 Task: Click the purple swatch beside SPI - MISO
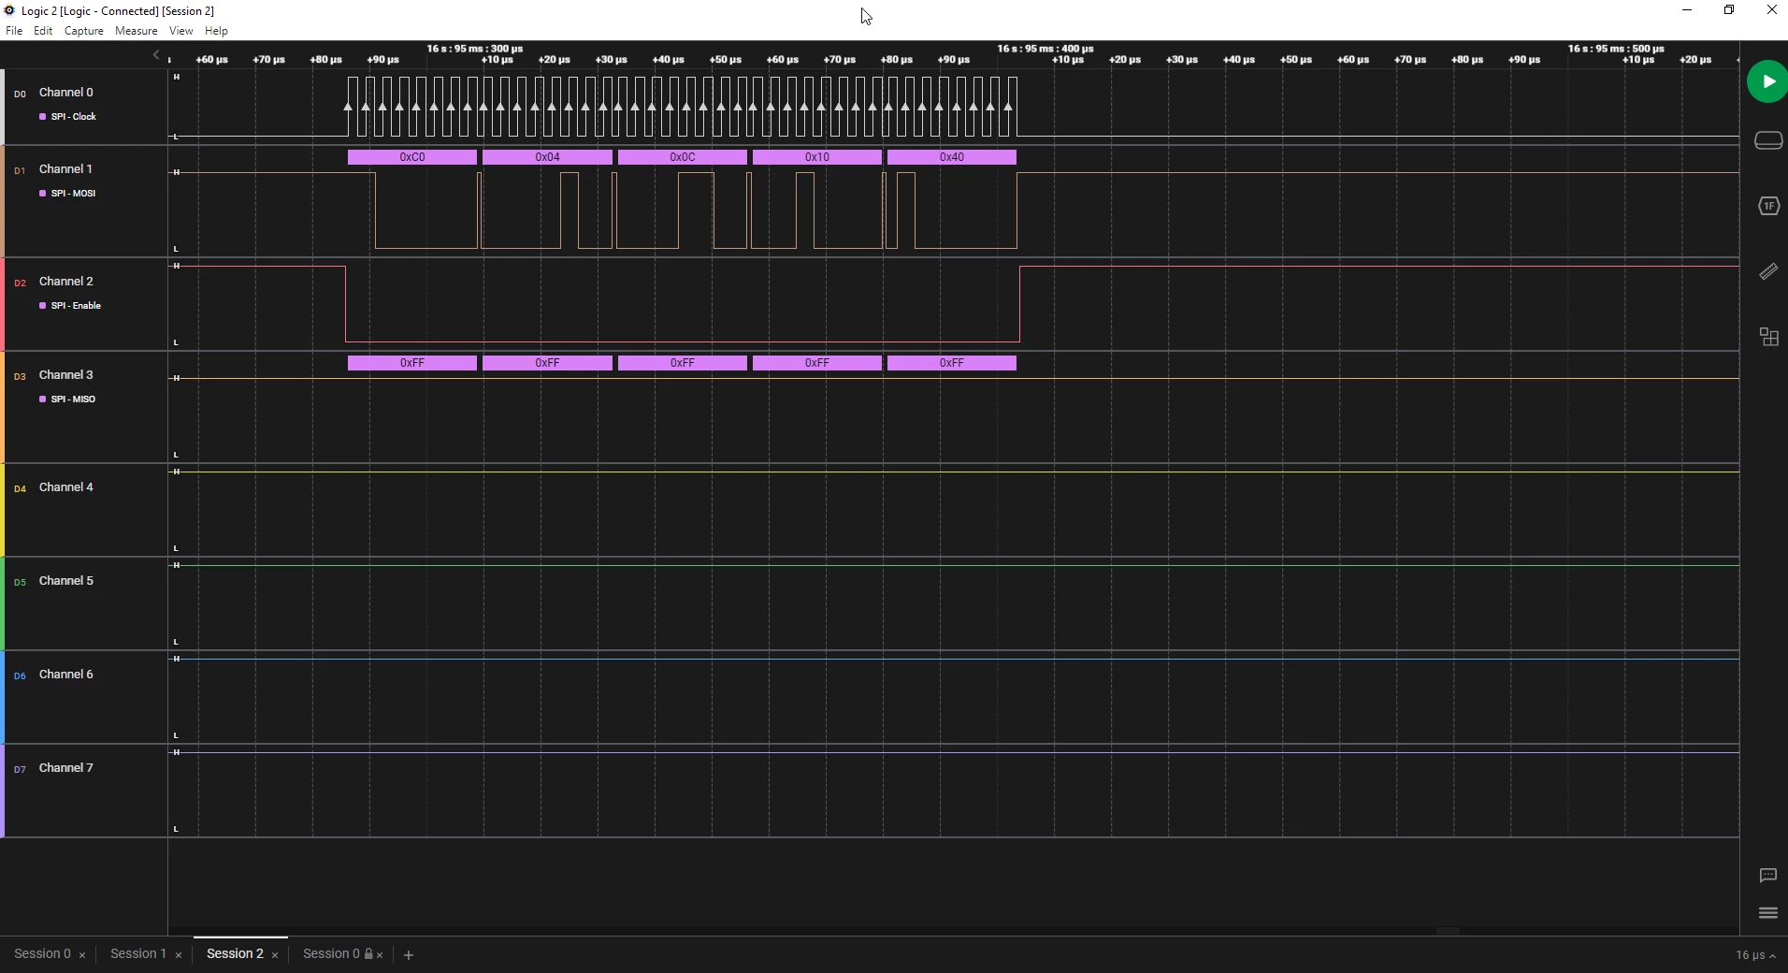tap(43, 399)
